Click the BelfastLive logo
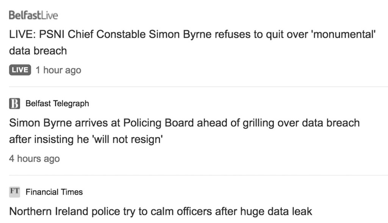The image size is (388, 223). (x=33, y=16)
